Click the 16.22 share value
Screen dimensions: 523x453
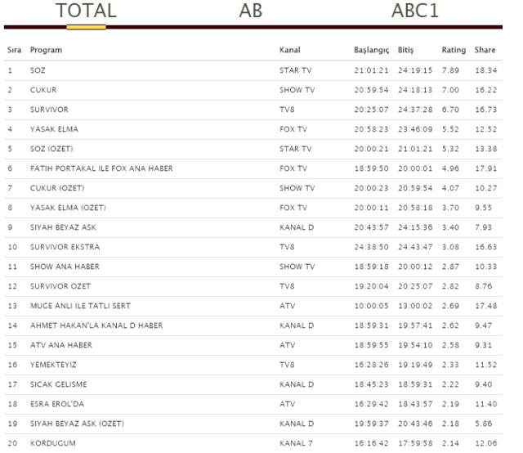(486, 90)
